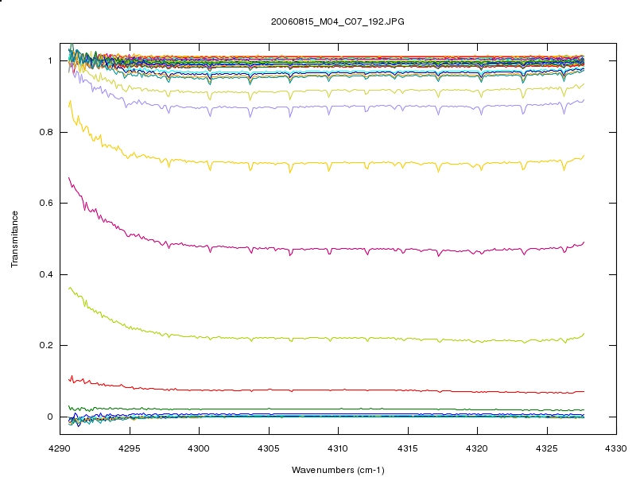The width and height of the screenshot is (636, 477).
Task: Click x-axis tick label 4310
Action: [x=338, y=448]
